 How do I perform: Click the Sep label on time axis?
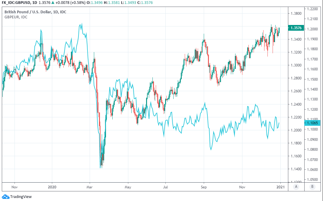tap(204, 187)
